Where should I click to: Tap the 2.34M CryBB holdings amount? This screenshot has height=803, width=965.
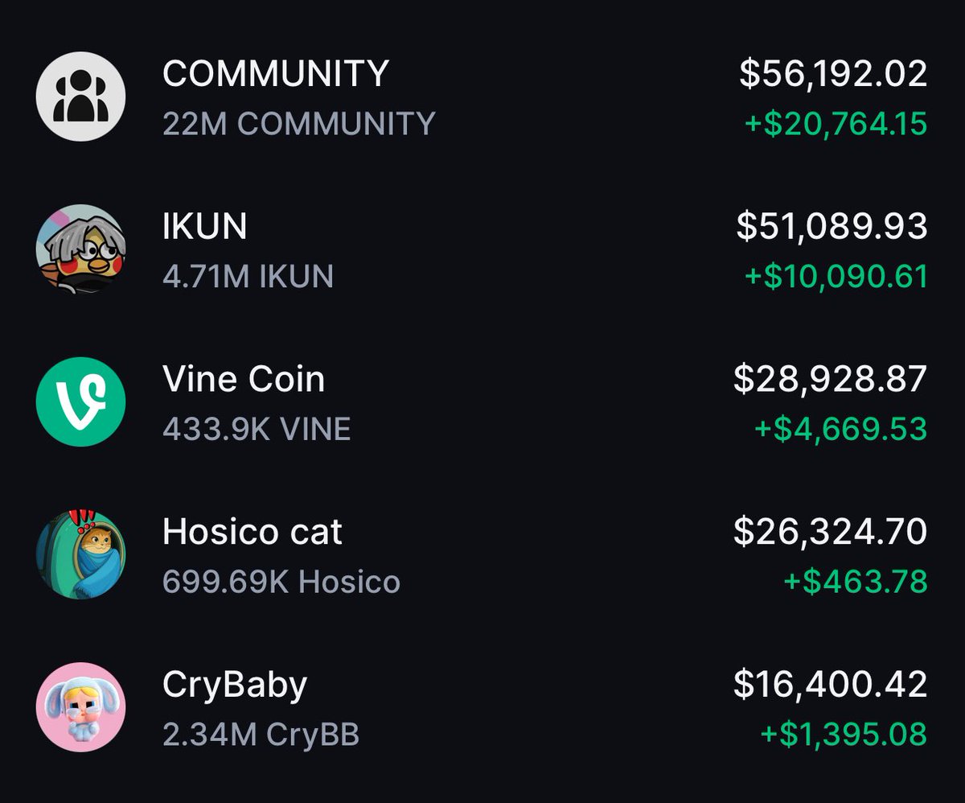pyautogui.click(x=261, y=735)
